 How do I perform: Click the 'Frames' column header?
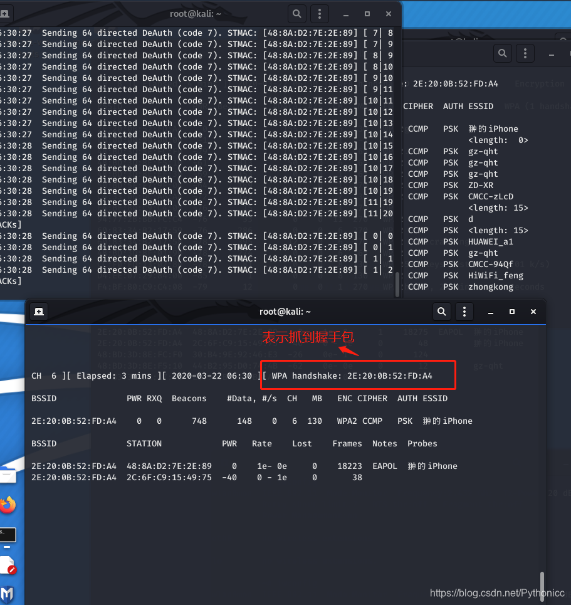[347, 443]
